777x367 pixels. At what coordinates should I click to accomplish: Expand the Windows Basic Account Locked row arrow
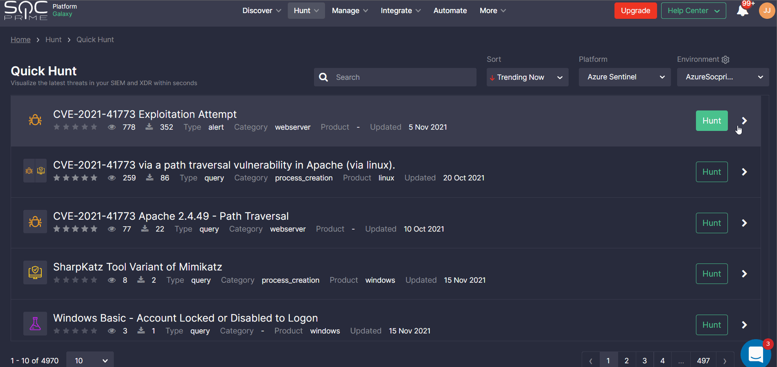(744, 325)
